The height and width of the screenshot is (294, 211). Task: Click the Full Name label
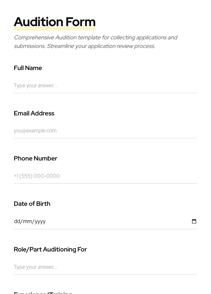coord(28,68)
